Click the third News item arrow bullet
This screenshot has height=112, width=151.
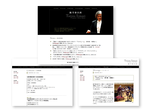tap(51, 51)
